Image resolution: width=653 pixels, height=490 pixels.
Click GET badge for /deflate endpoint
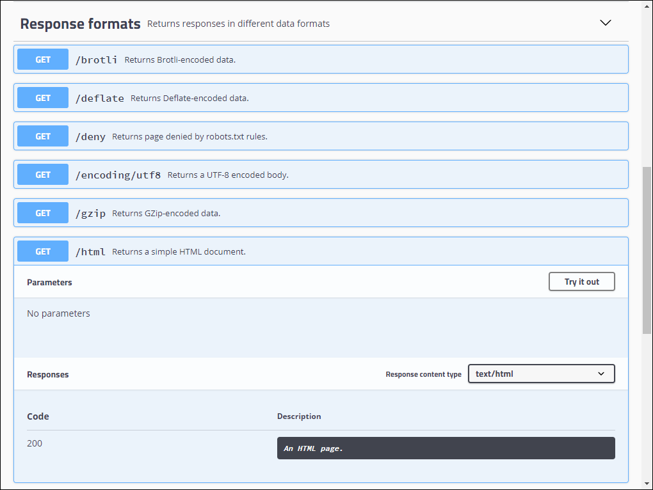tap(43, 98)
